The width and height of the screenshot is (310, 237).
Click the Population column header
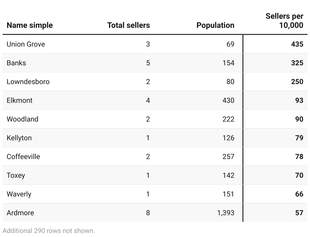[215, 25]
